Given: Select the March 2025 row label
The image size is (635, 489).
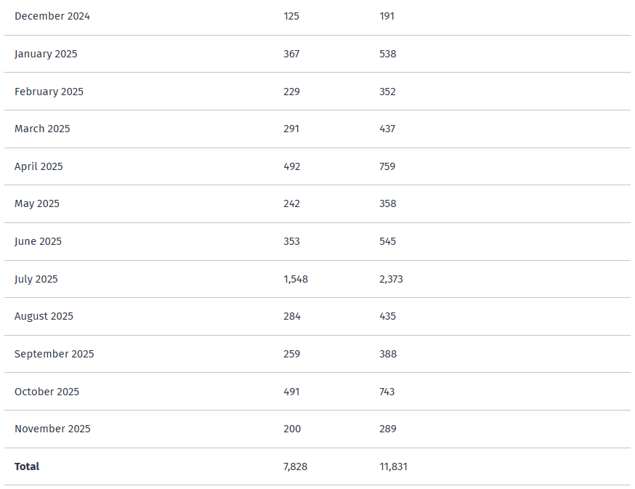Looking at the screenshot, I should click(42, 129).
